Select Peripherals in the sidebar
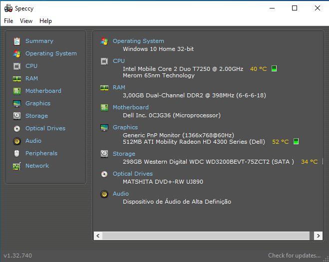 (x=41, y=153)
